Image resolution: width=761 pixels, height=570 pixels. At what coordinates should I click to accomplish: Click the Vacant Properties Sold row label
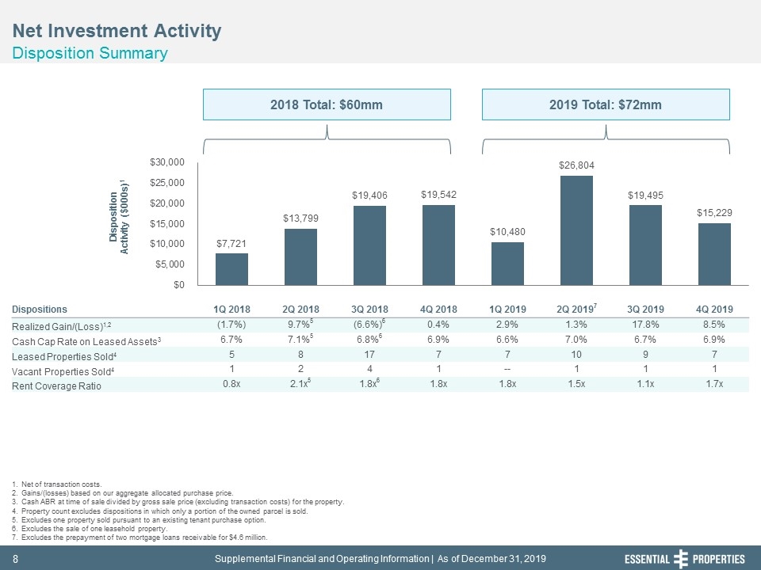[x=63, y=372]
